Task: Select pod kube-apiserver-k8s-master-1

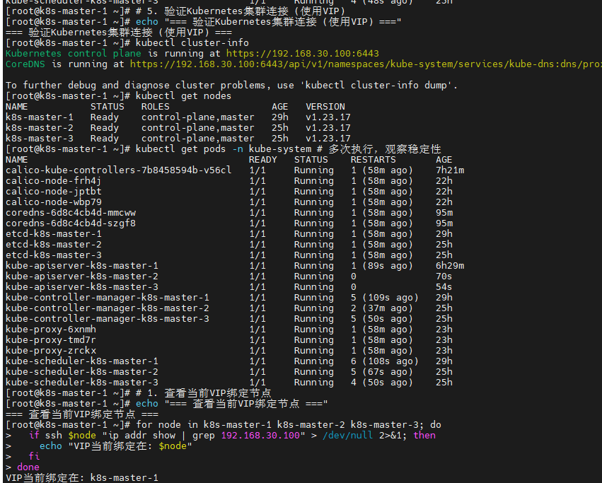Action: pos(82,266)
